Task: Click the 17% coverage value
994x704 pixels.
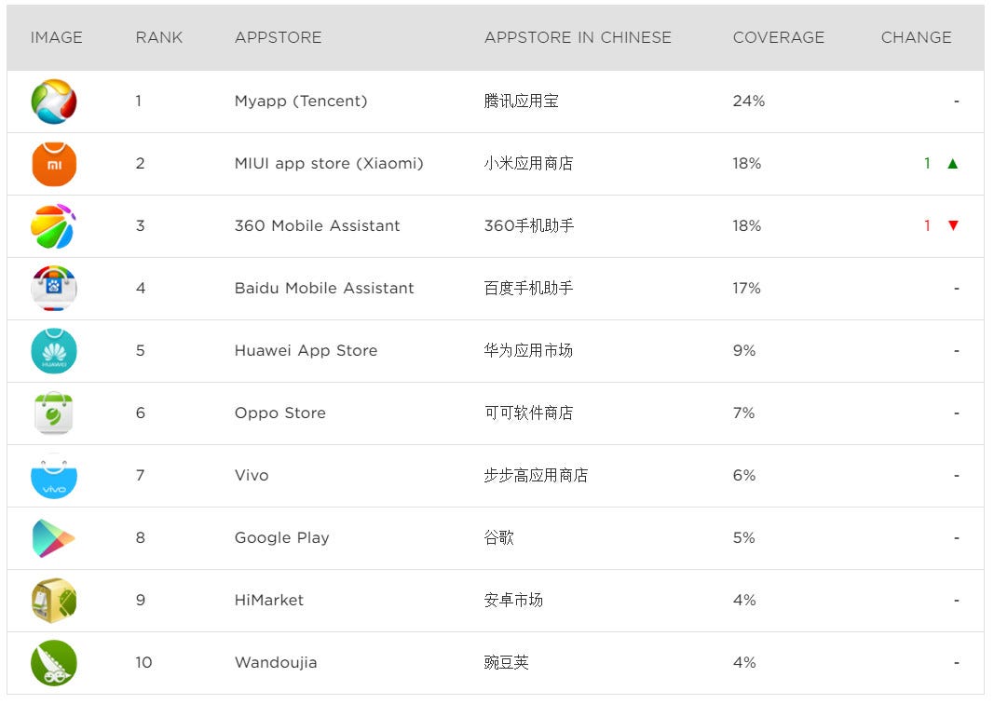Action: coord(747,289)
